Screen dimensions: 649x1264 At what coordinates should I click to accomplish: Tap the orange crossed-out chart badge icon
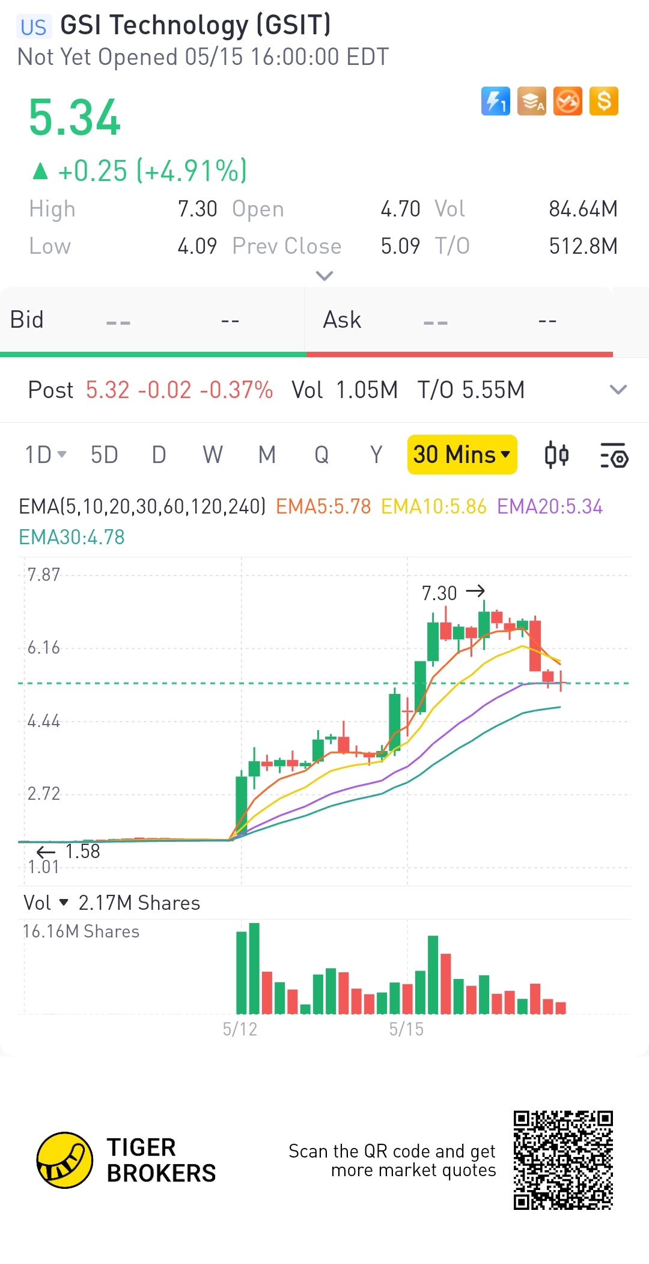point(568,101)
